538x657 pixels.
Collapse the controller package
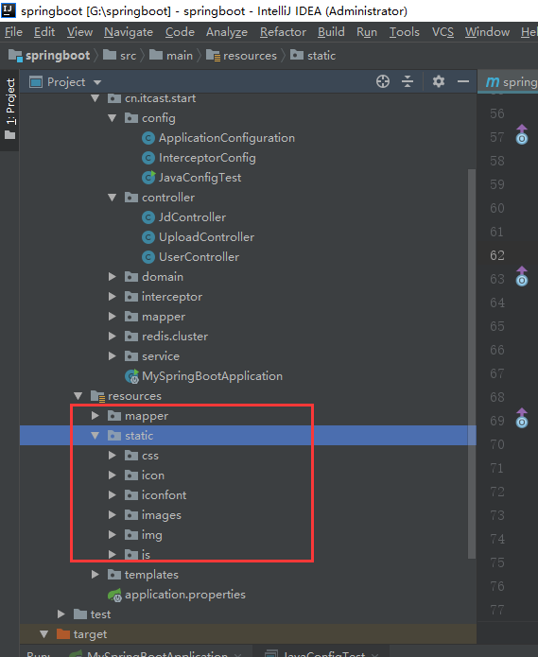[x=112, y=198]
